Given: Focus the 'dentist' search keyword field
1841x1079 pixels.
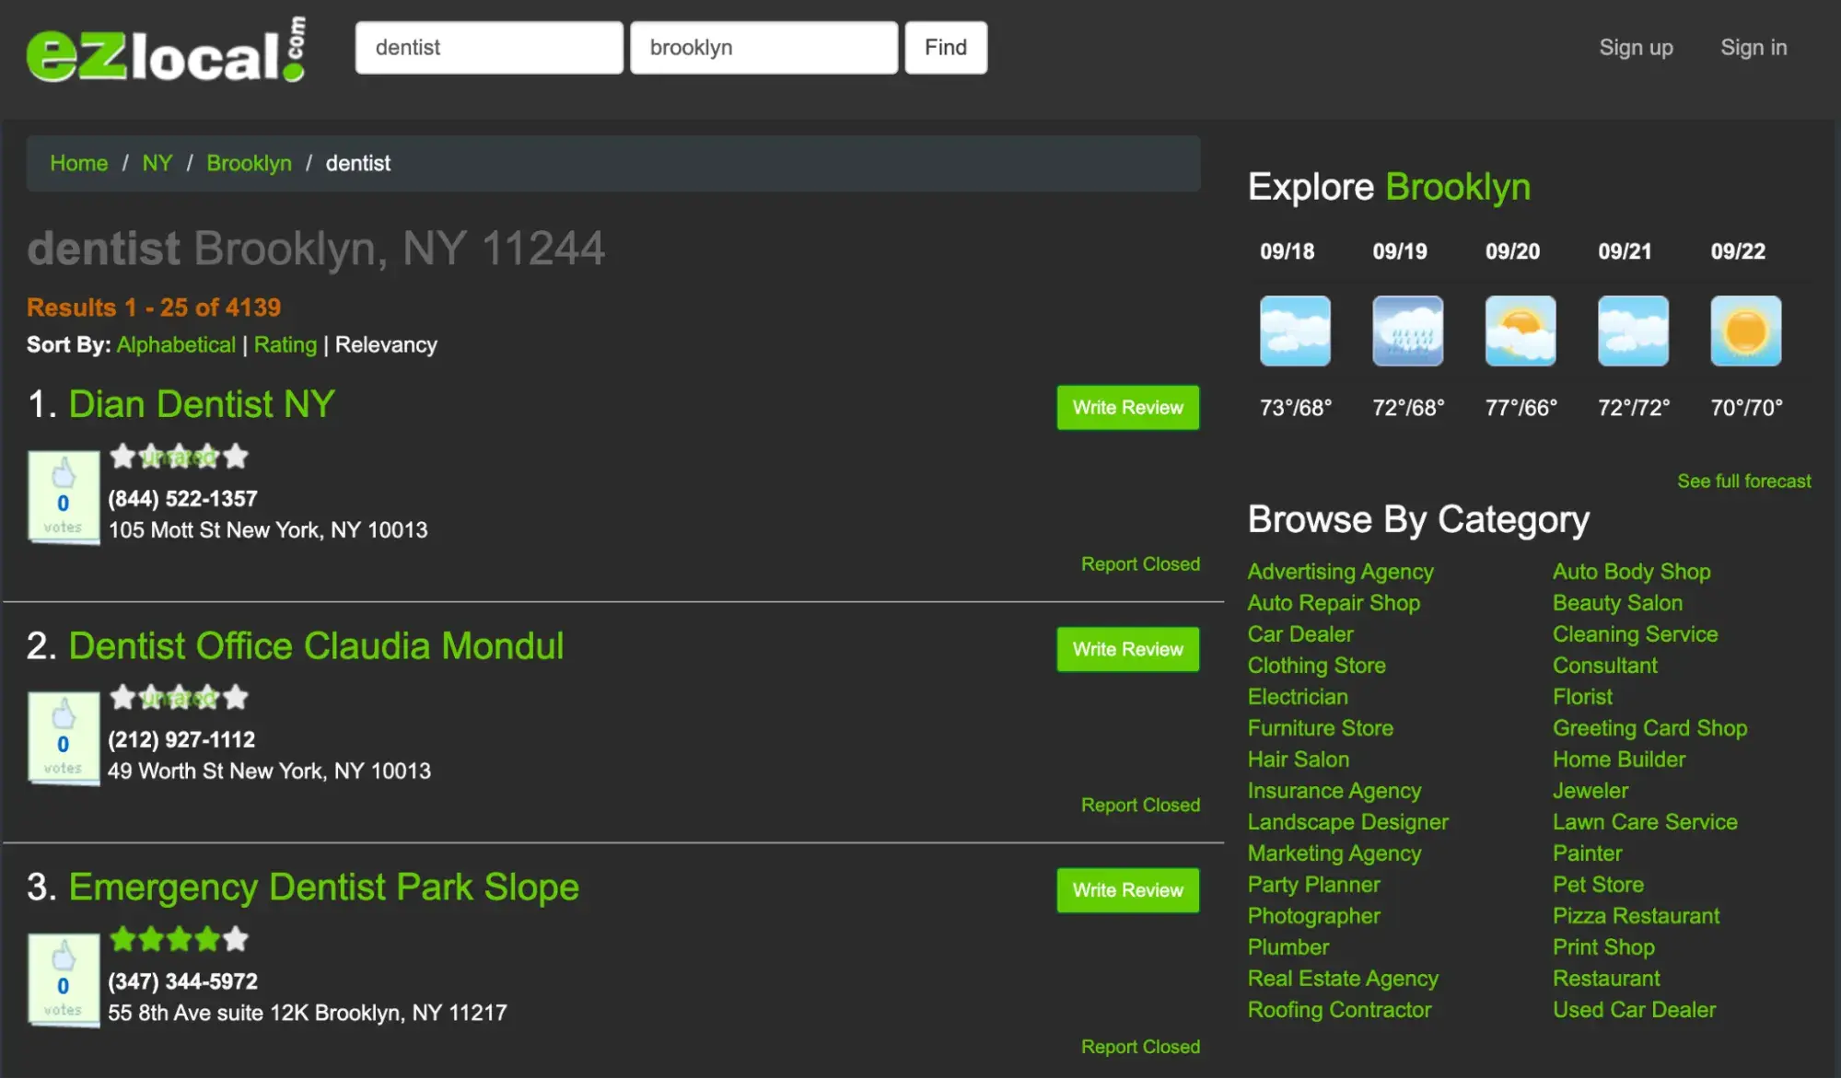Looking at the screenshot, I should 489,48.
